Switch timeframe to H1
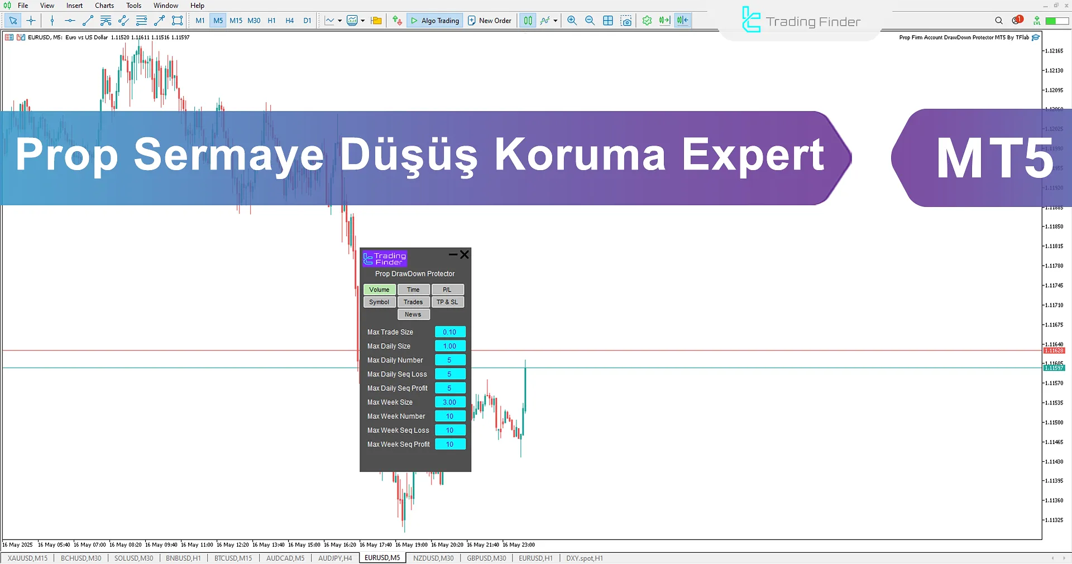1072x564 pixels. pos(272,21)
